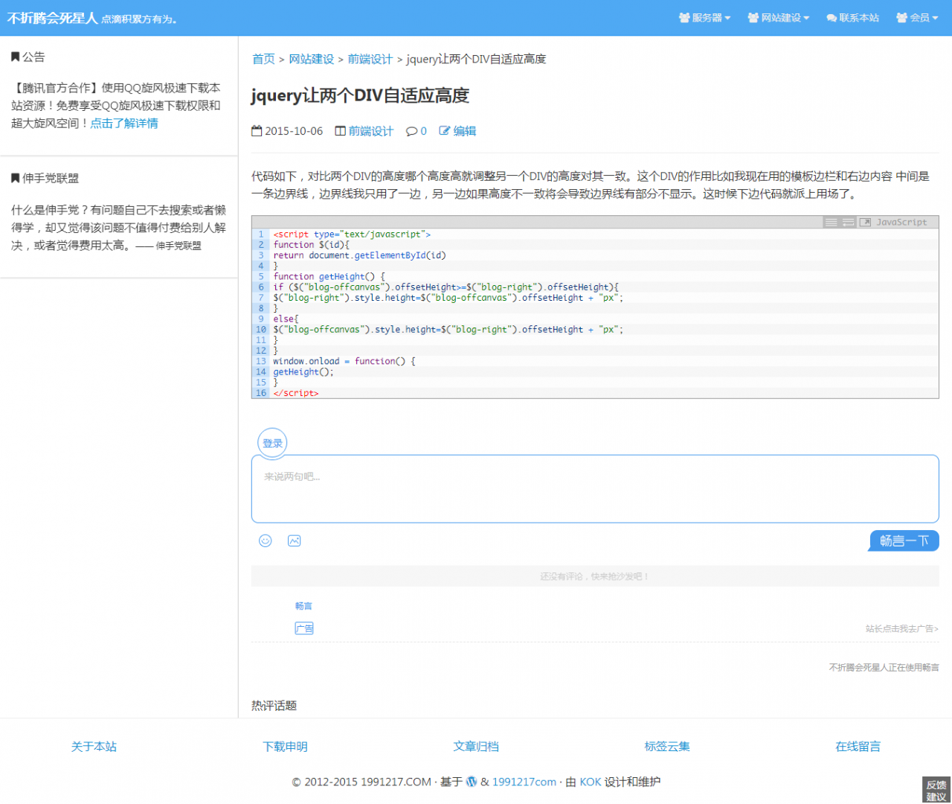Click the 伸手党联盟 sidebar heading
952x804 pixels.
[51, 179]
